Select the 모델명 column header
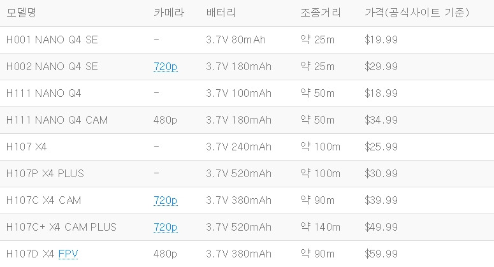 (21, 13)
